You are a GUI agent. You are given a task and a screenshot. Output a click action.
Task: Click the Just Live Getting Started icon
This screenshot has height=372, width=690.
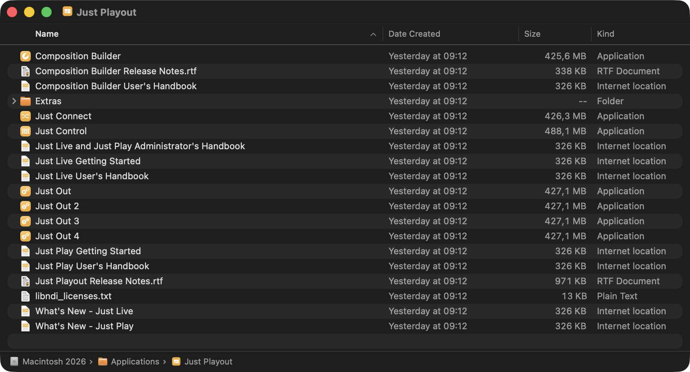(x=25, y=161)
